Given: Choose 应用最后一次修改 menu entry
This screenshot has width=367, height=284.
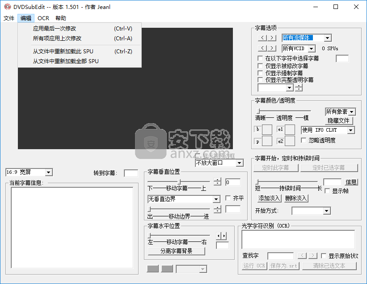Looking at the screenshot, I should [x=80, y=29].
